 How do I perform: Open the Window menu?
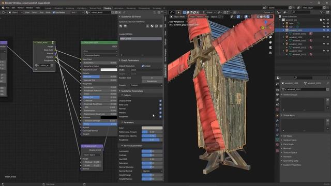click(x=29, y=8)
